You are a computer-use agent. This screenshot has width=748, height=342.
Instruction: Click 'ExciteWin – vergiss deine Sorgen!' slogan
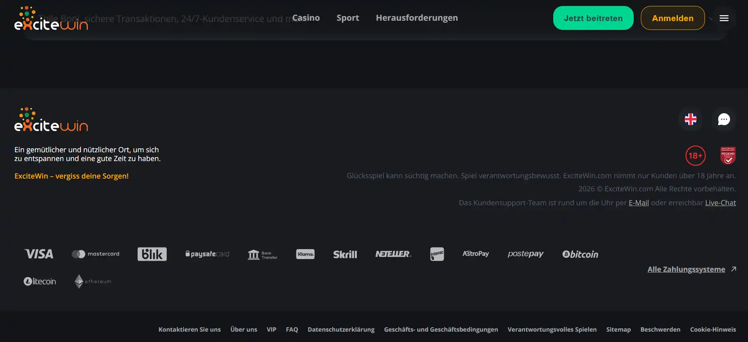tap(72, 176)
